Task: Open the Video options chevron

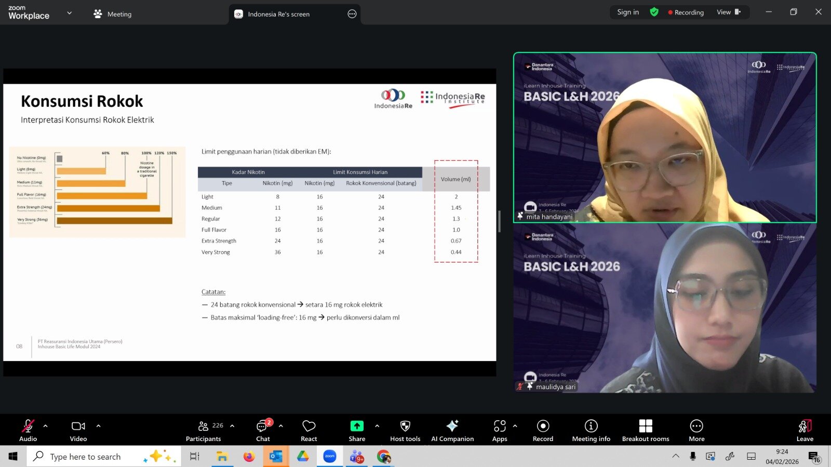Action: [x=98, y=426]
